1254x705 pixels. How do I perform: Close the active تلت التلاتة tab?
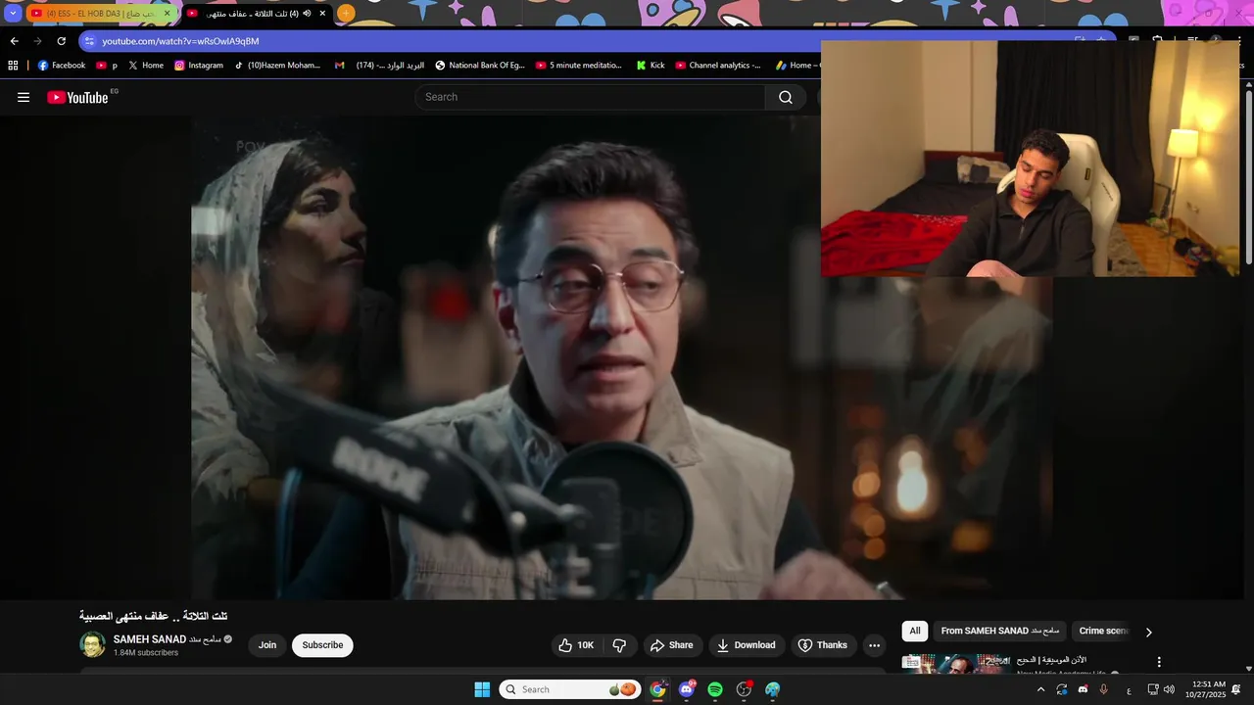322,14
